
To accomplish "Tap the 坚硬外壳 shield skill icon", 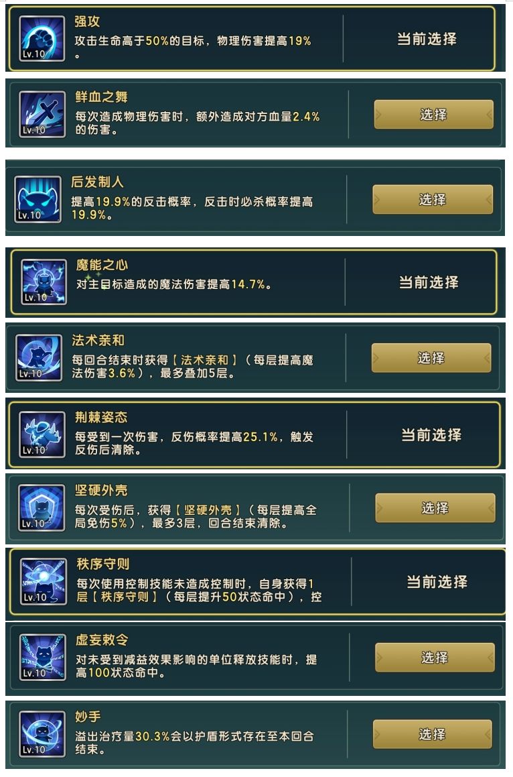I will tap(42, 508).
